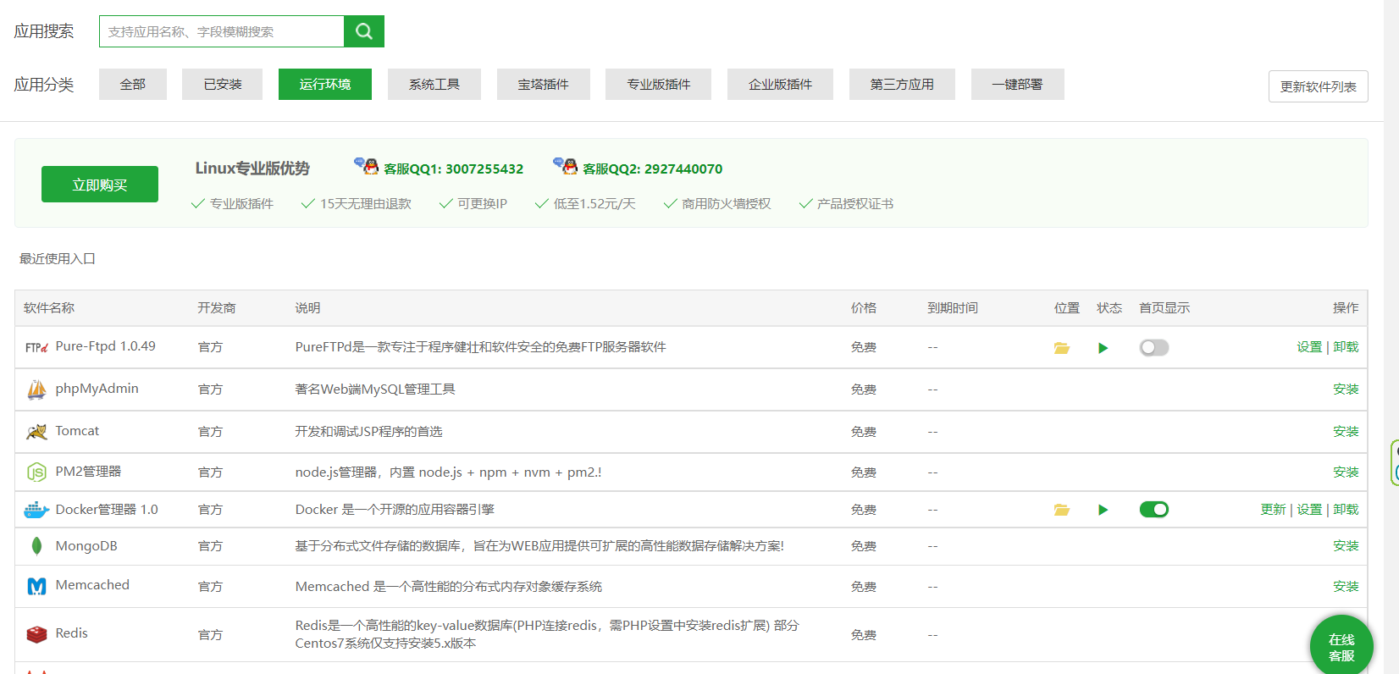Select the 第三方应用 category tab
Image resolution: width=1399 pixels, height=674 pixels.
902,84
